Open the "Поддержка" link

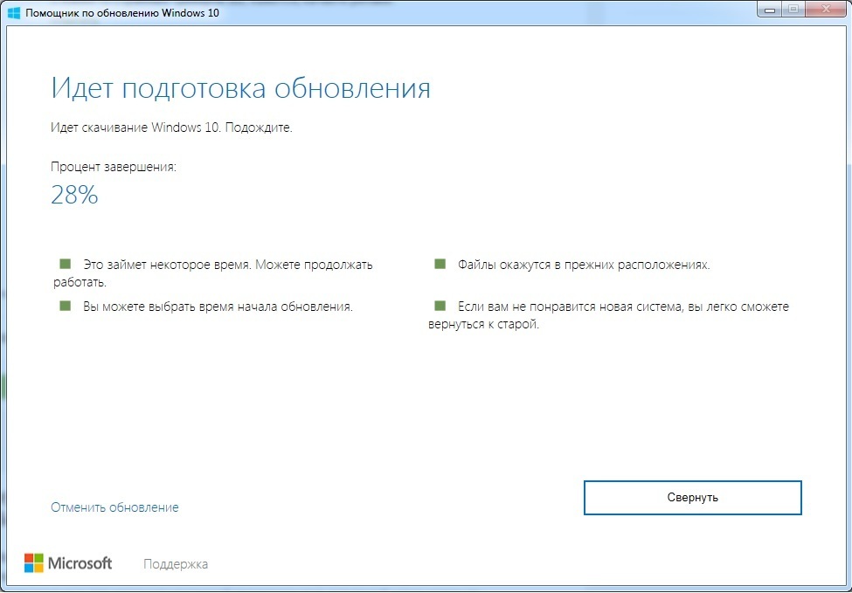(176, 564)
